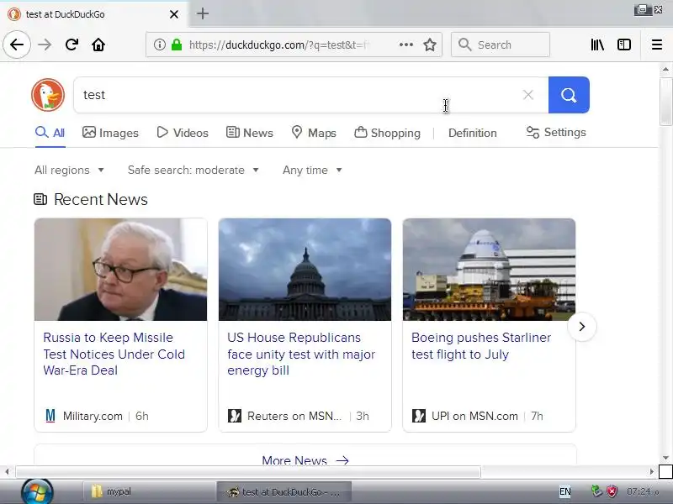Click the green network tray icon
This screenshot has width=673, height=504.
[x=596, y=491]
